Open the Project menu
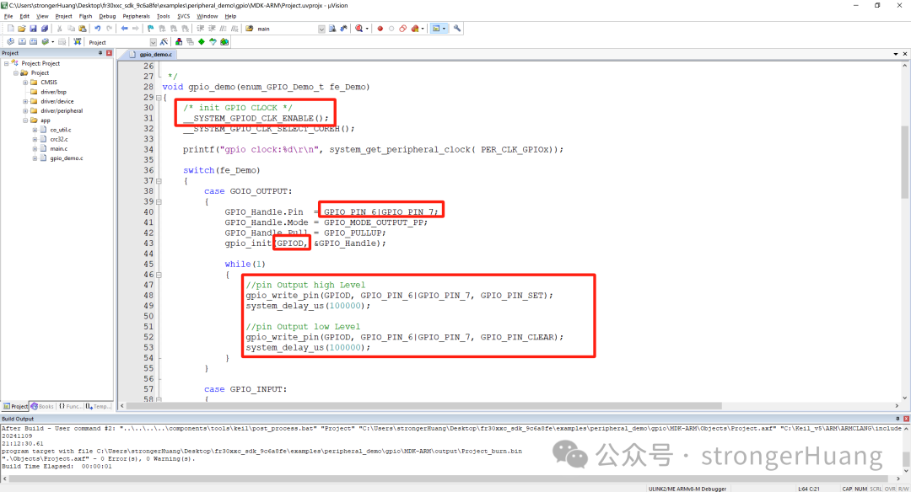Image resolution: width=911 pixels, height=492 pixels. pyautogui.click(x=63, y=16)
